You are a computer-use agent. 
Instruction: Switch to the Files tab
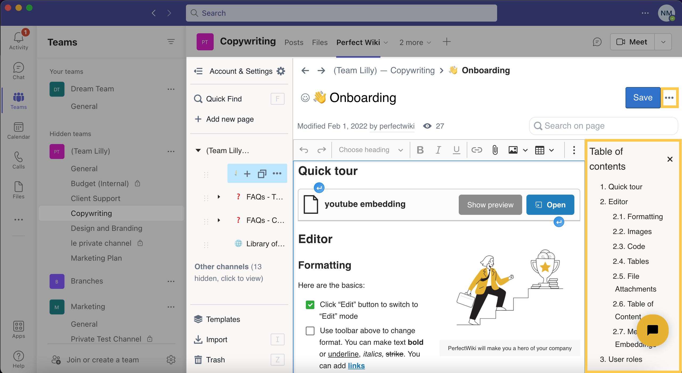320,42
